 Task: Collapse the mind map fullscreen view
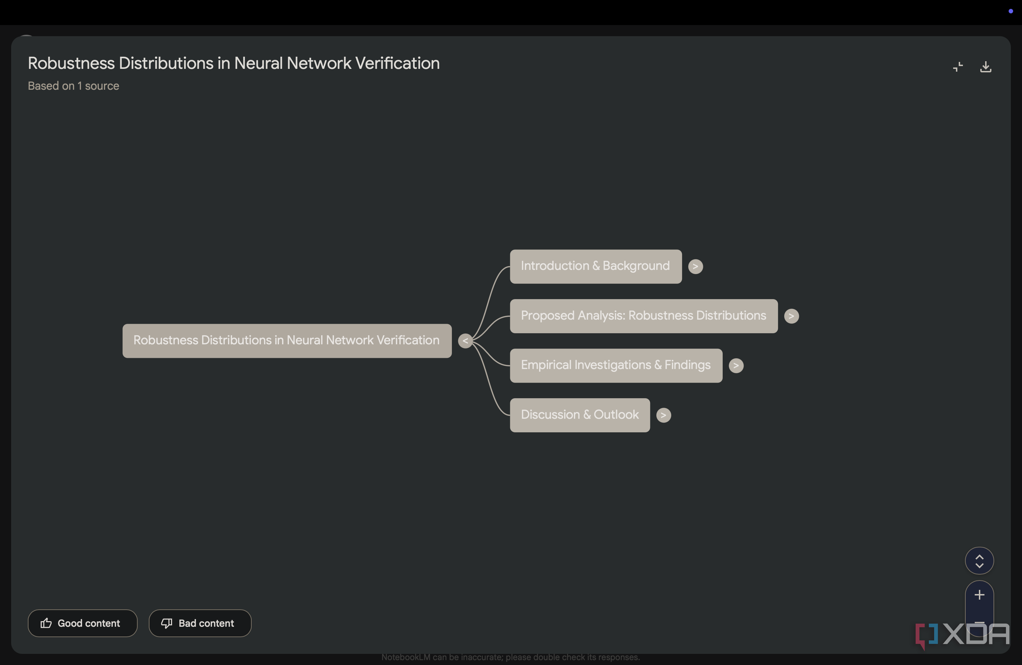pos(958,66)
